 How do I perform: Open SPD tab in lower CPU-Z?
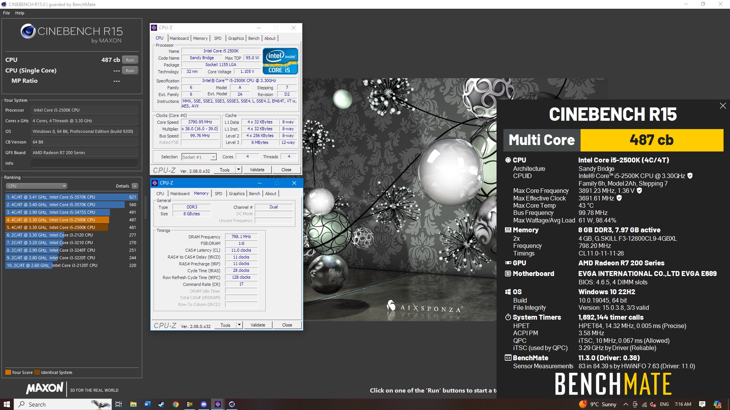(x=218, y=194)
